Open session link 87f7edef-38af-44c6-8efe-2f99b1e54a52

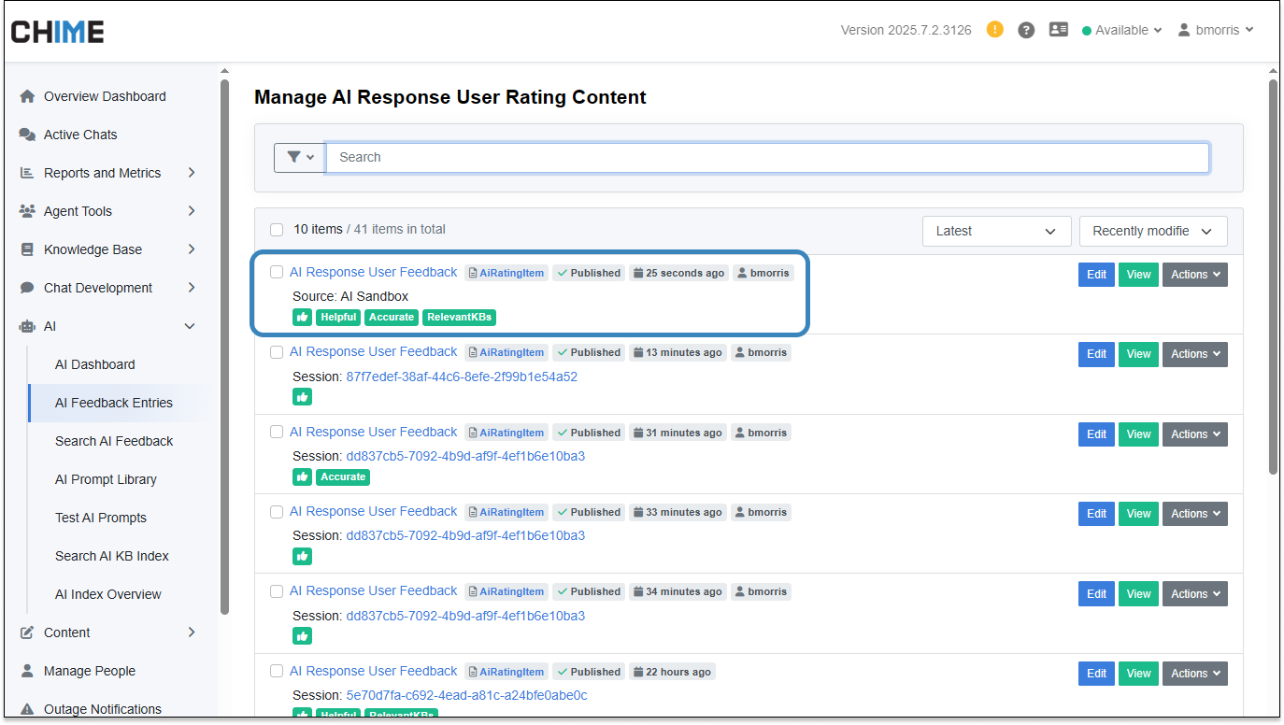click(x=462, y=377)
